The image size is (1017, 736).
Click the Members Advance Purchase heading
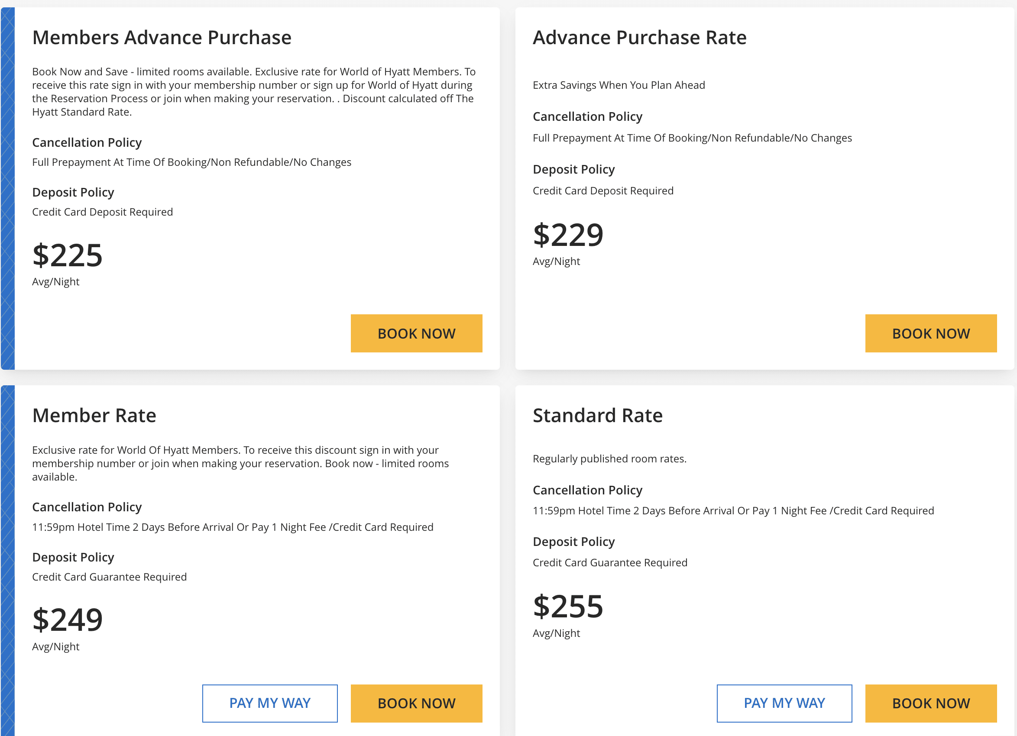(162, 38)
